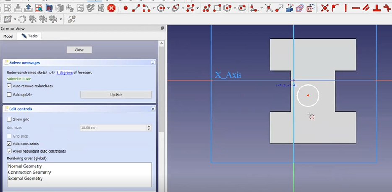392x192 pixels.
Task: Click the Combo View scroll up arrow
Action: (161, 44)
